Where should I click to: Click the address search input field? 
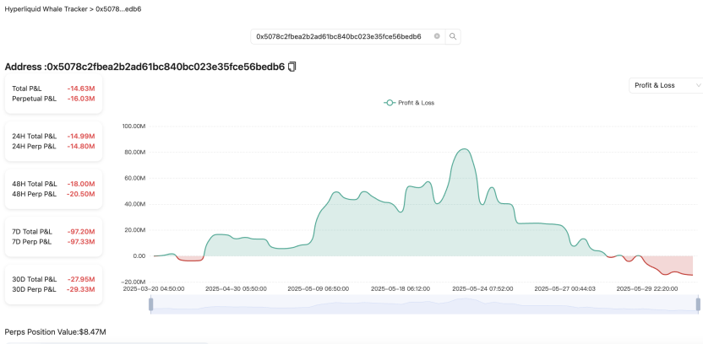point(348,37)
